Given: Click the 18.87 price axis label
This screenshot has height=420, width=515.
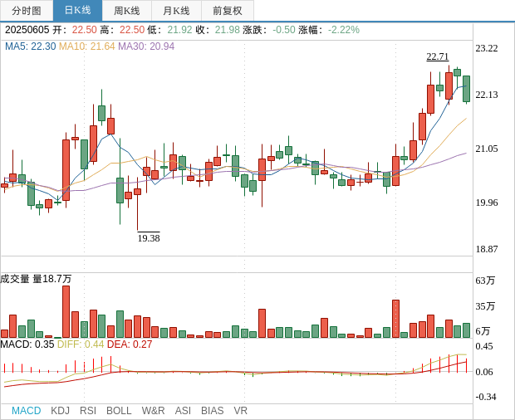Looking at the screenshot, I should [487, 249].
